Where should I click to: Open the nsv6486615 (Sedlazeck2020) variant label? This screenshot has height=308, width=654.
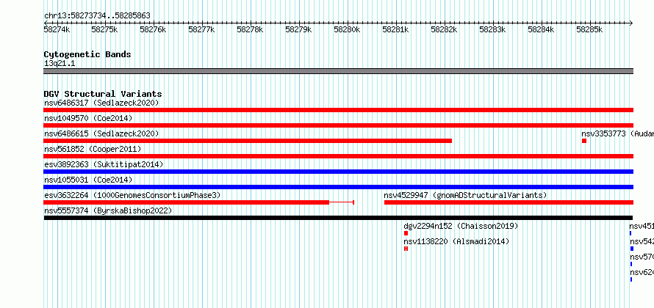(x=101, y=133)
